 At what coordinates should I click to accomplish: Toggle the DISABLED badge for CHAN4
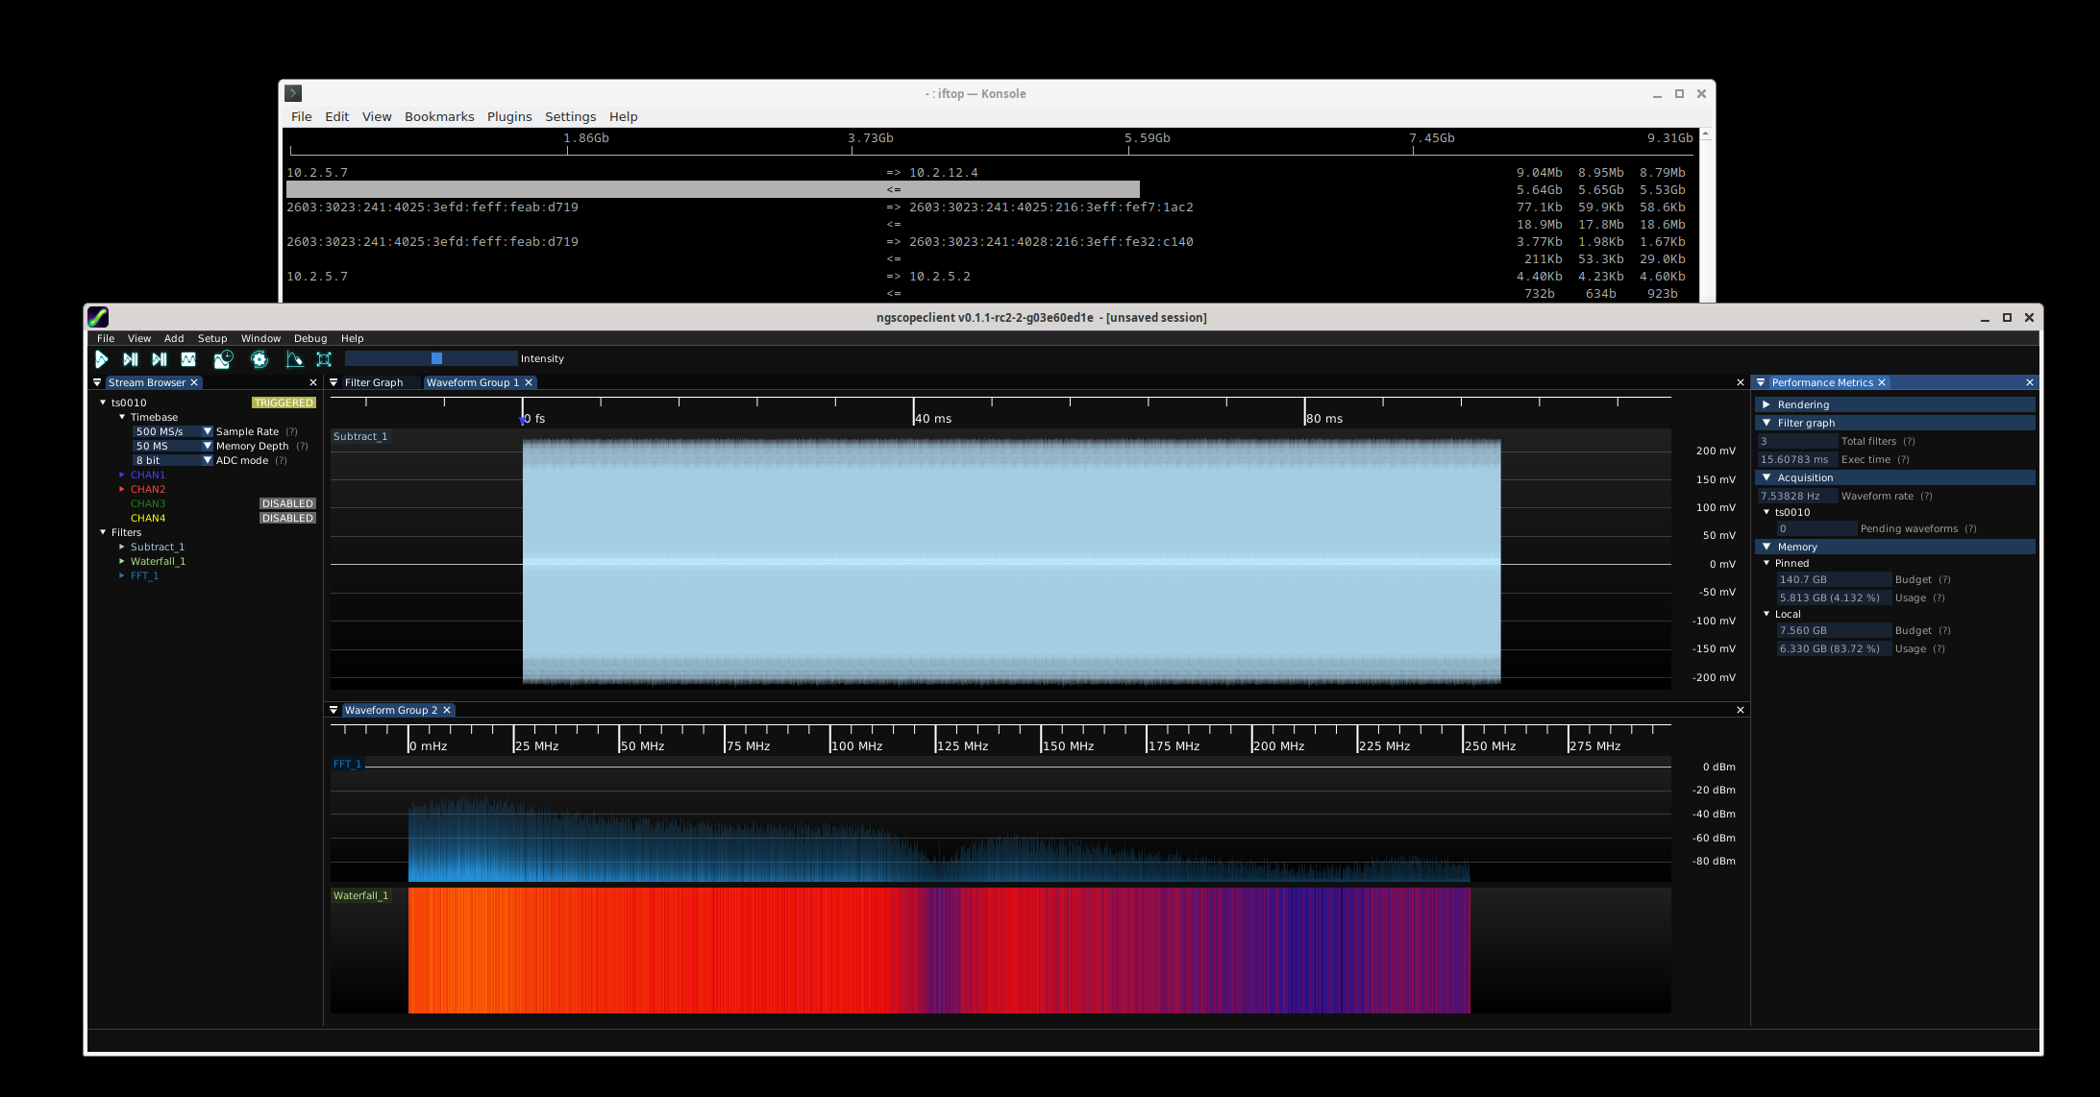[x=287, y=518]
